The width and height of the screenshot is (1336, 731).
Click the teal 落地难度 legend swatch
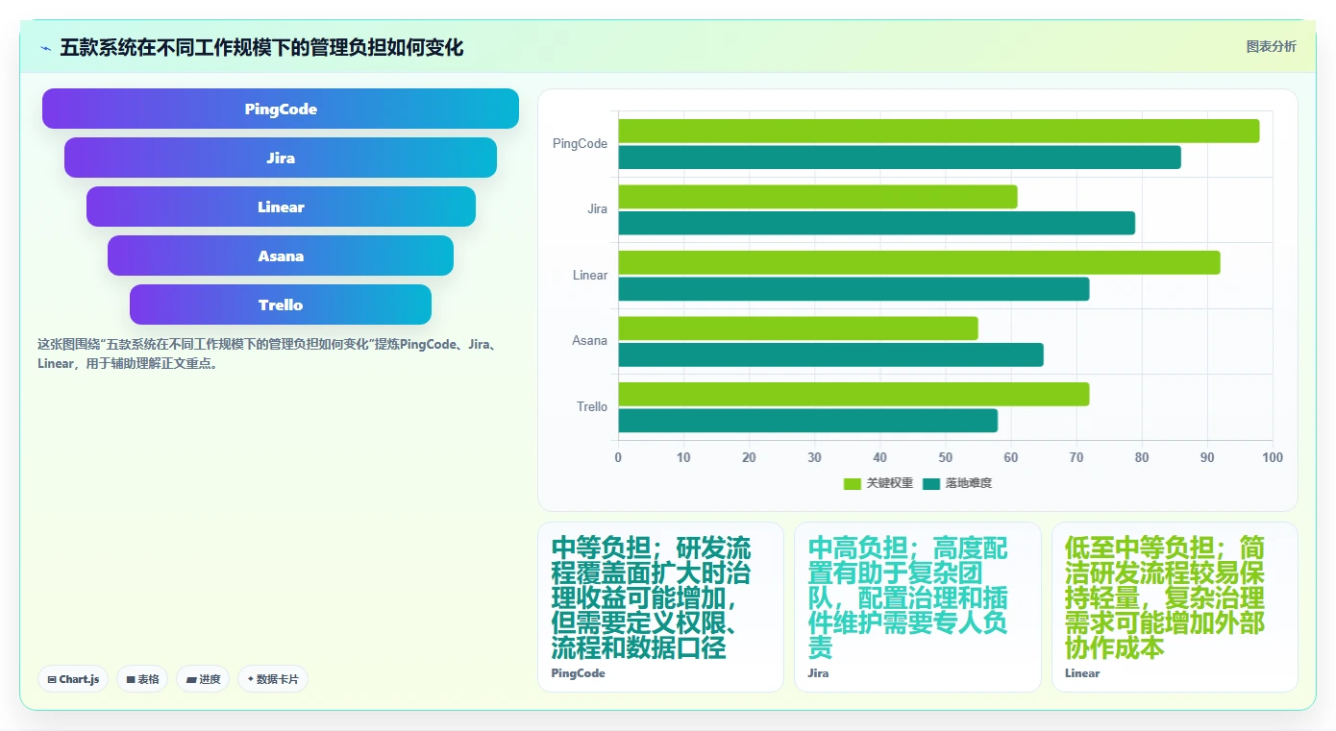(x=931, y=483)
